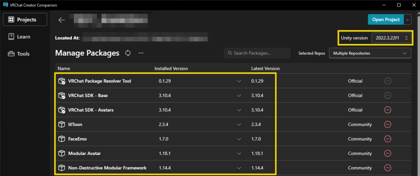Viewport: 420px width, 176px height.
Task: Remove the lilToon package
Action: point(388,124)
